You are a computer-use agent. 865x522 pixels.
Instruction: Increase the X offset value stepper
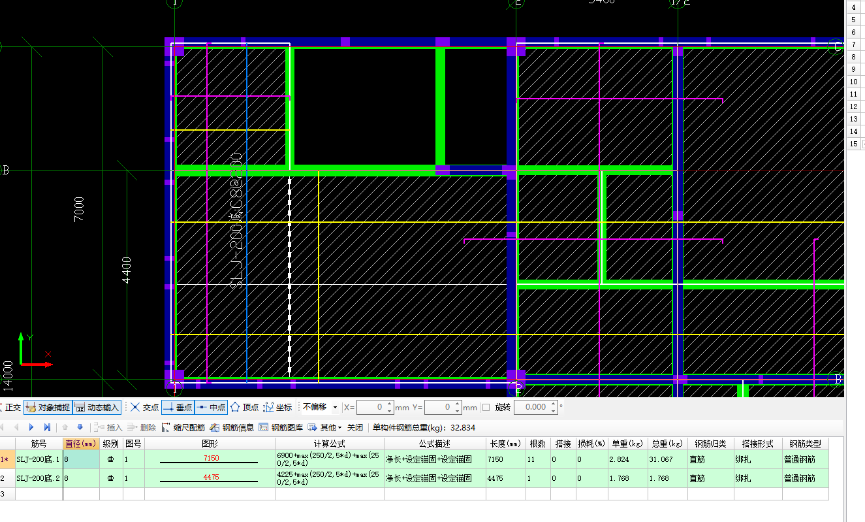tap(390, 404)
